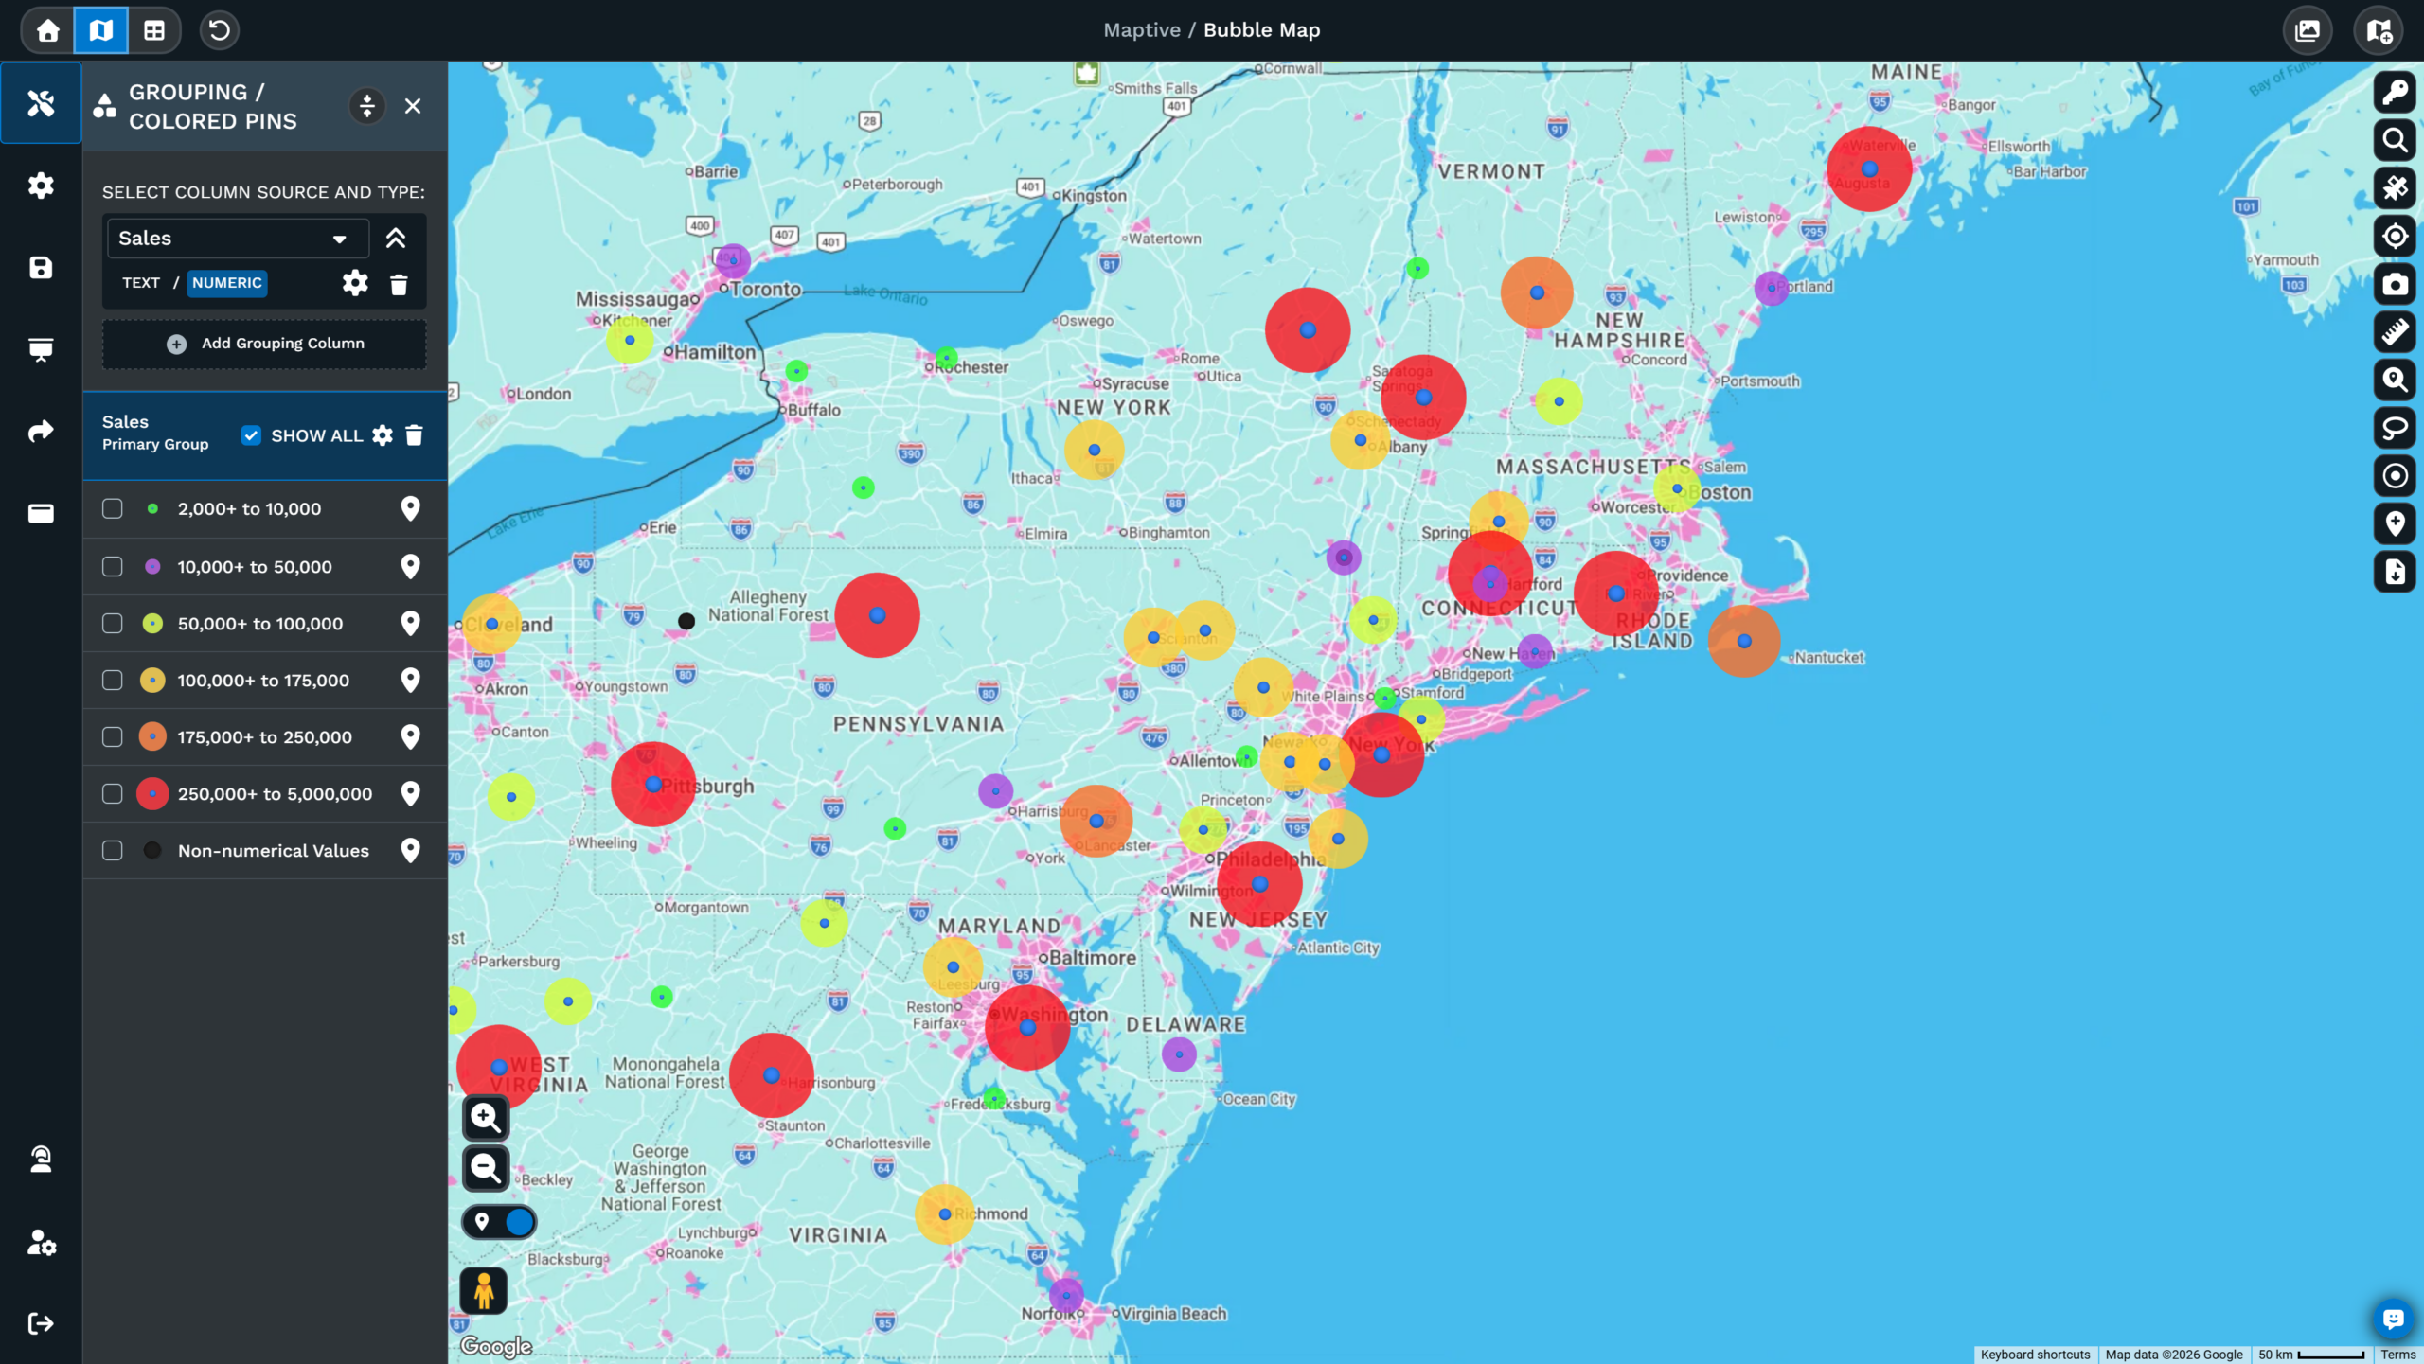Open Keyboard shortcuts link

coord(2035,1355)
